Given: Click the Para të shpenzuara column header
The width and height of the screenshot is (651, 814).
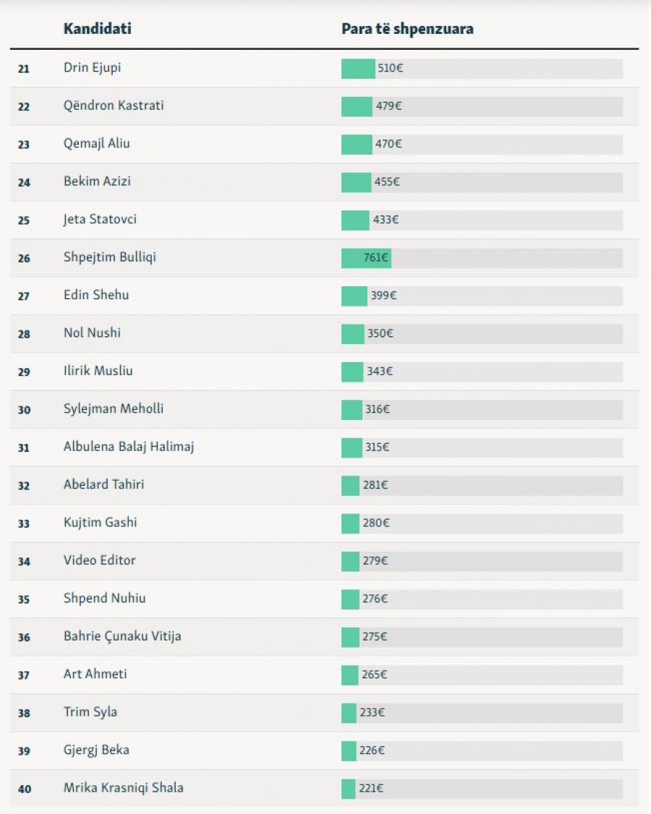Looking at the screenshot, I should 407,30.
